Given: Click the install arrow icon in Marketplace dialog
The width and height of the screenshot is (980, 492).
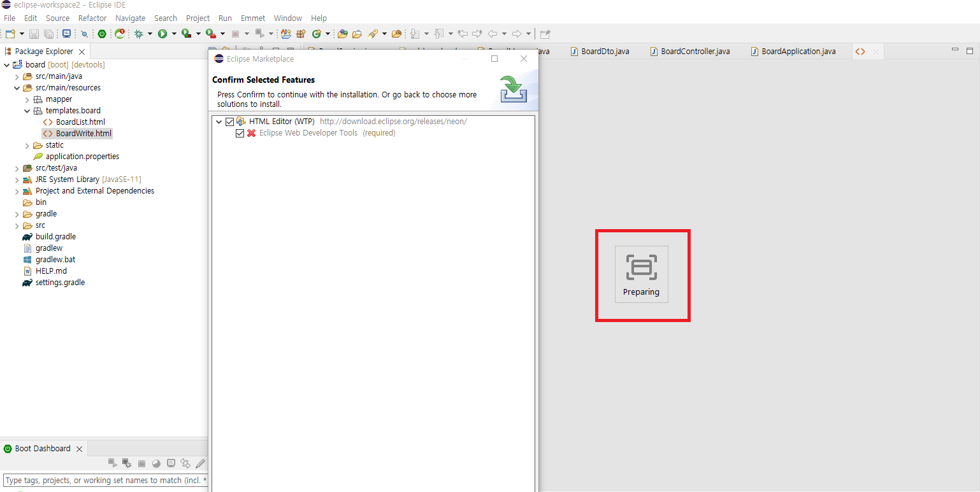Looking at the screenshot, I should [x=514, y=88].
